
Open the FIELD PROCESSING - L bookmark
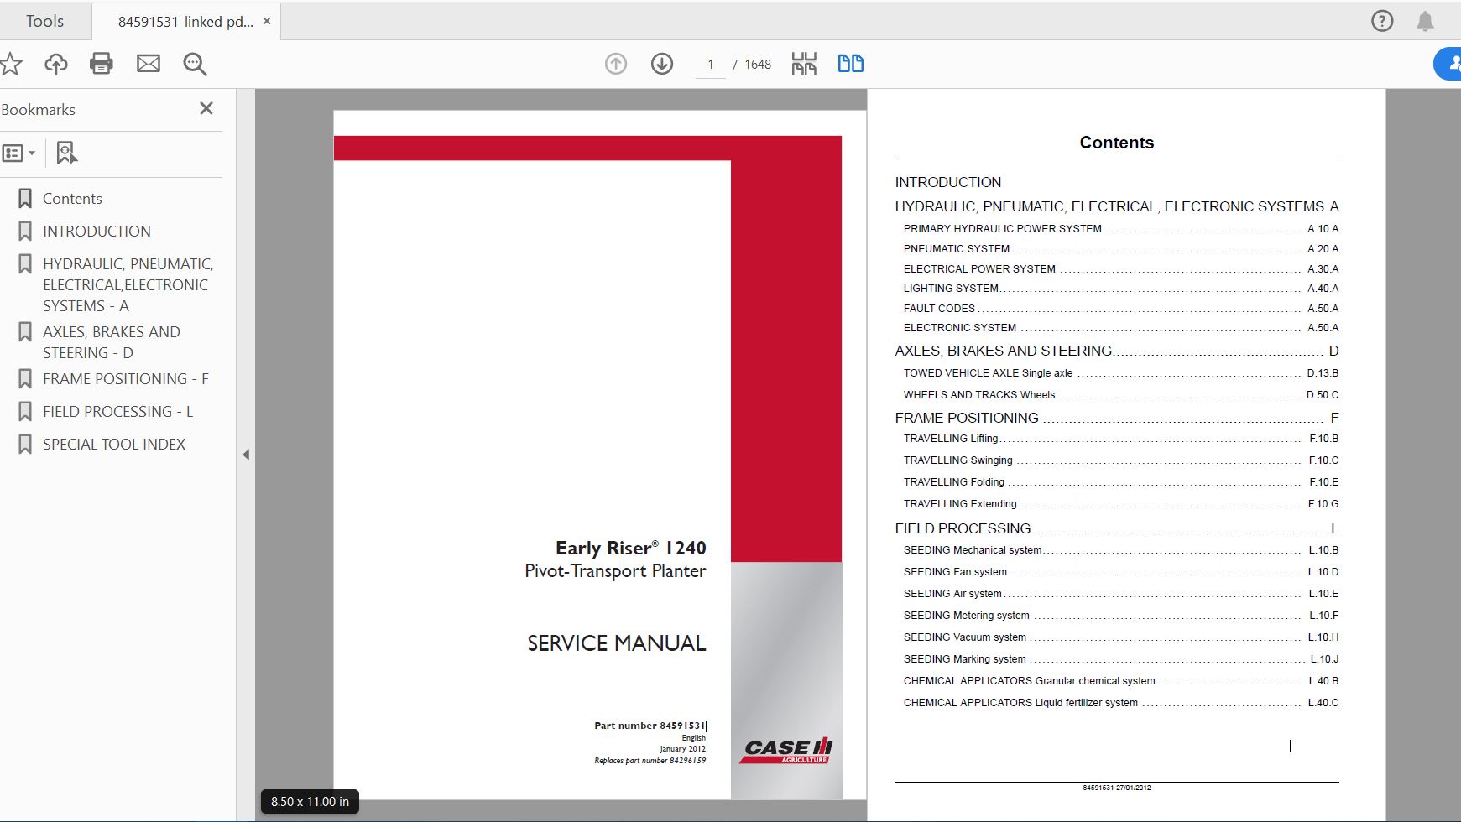coord(117,411)
